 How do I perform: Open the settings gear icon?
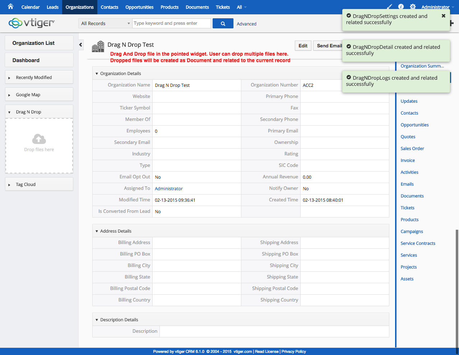pos(413,7)
